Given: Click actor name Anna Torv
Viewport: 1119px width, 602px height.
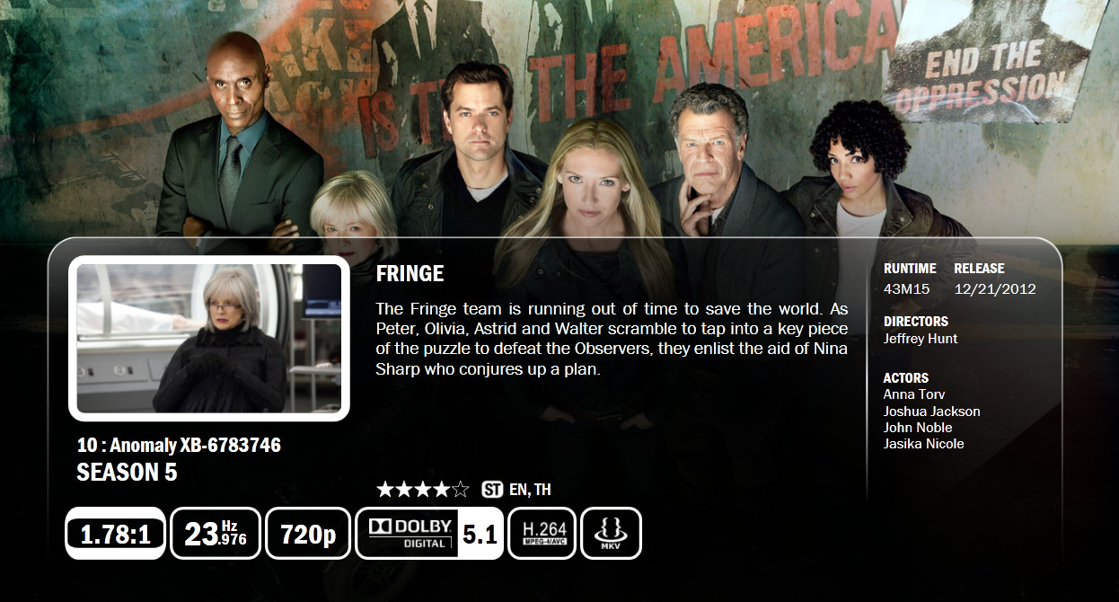Looking at the screenshot, I should 914,394.
